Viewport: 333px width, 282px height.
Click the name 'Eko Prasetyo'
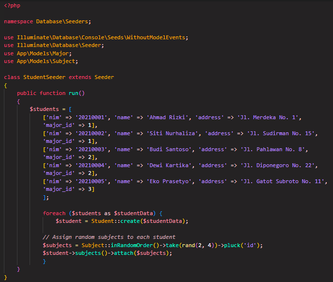point(169,181)
